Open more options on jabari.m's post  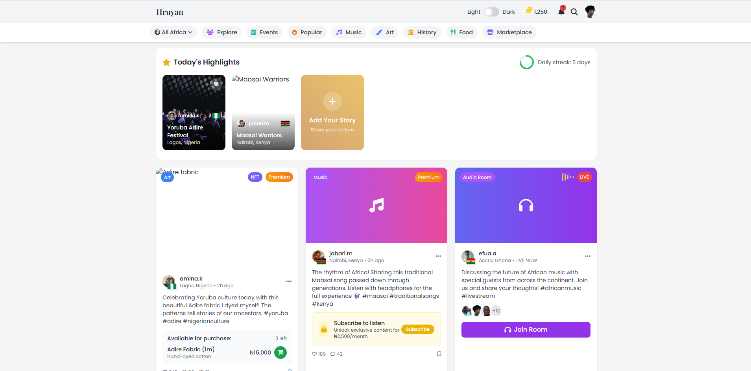click(x=438, y=256)
